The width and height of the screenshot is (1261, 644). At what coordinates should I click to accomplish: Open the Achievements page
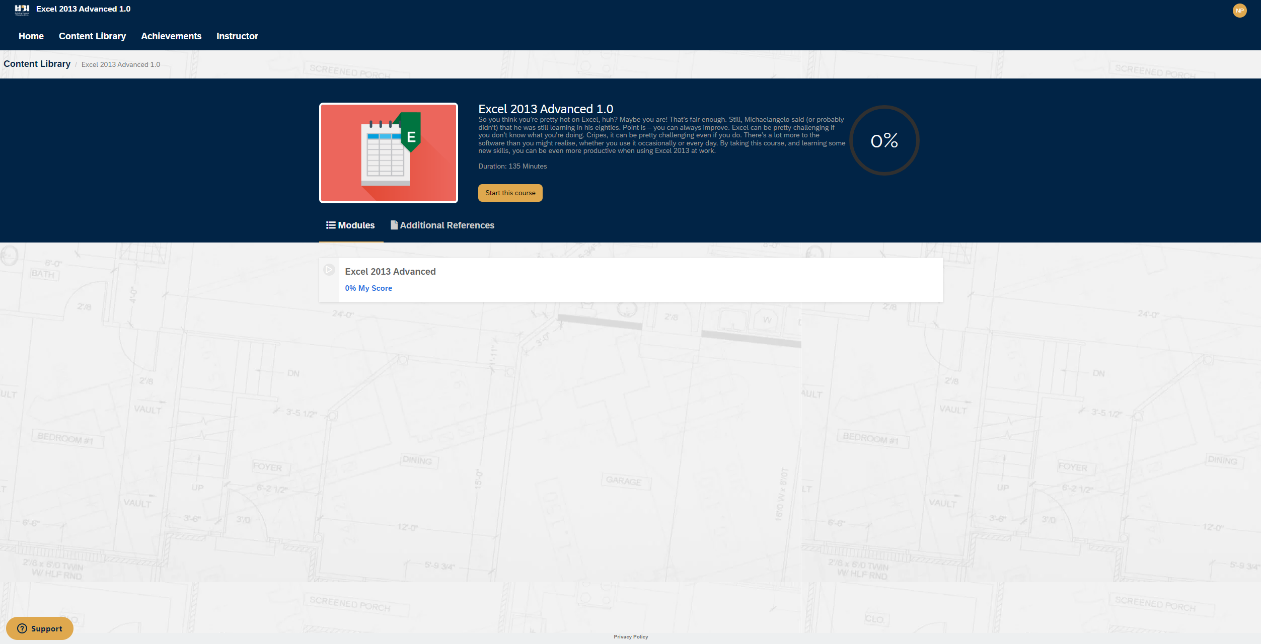tap(171, 36)
